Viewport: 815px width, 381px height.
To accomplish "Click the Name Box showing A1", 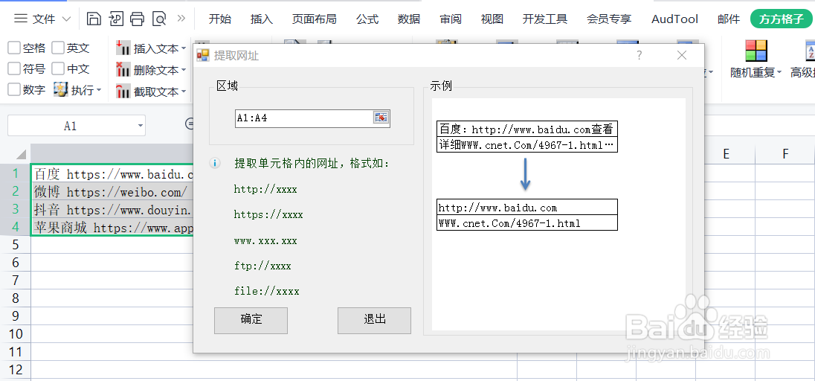I will coord(71,126).
